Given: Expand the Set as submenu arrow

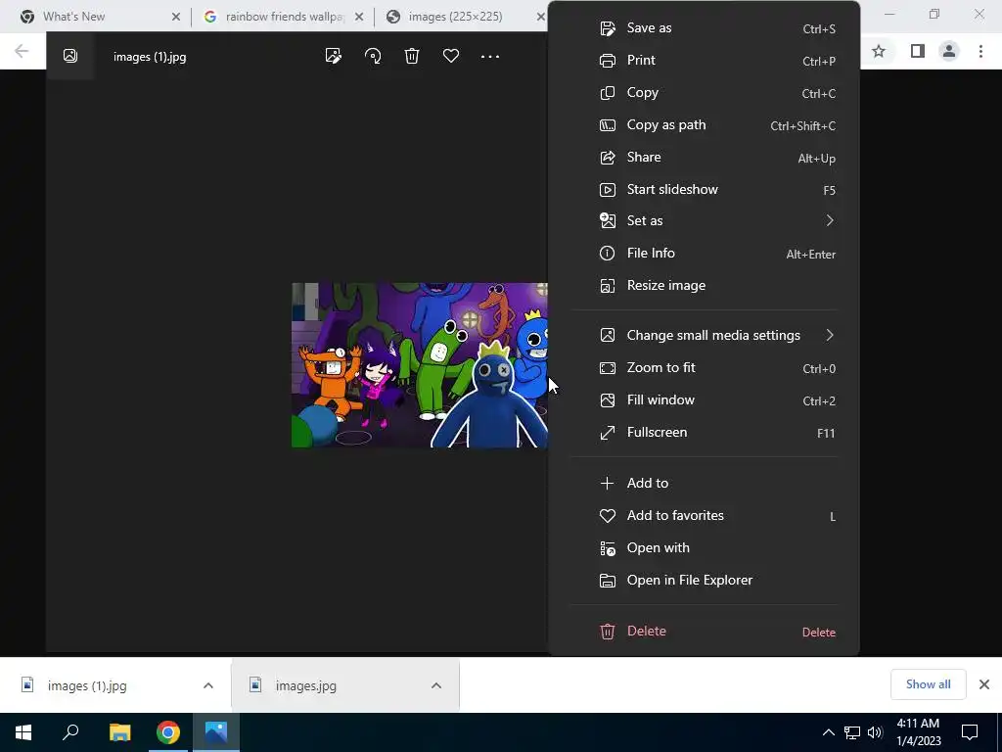Looking at the screenshot, I should click(x=830, y=220).
